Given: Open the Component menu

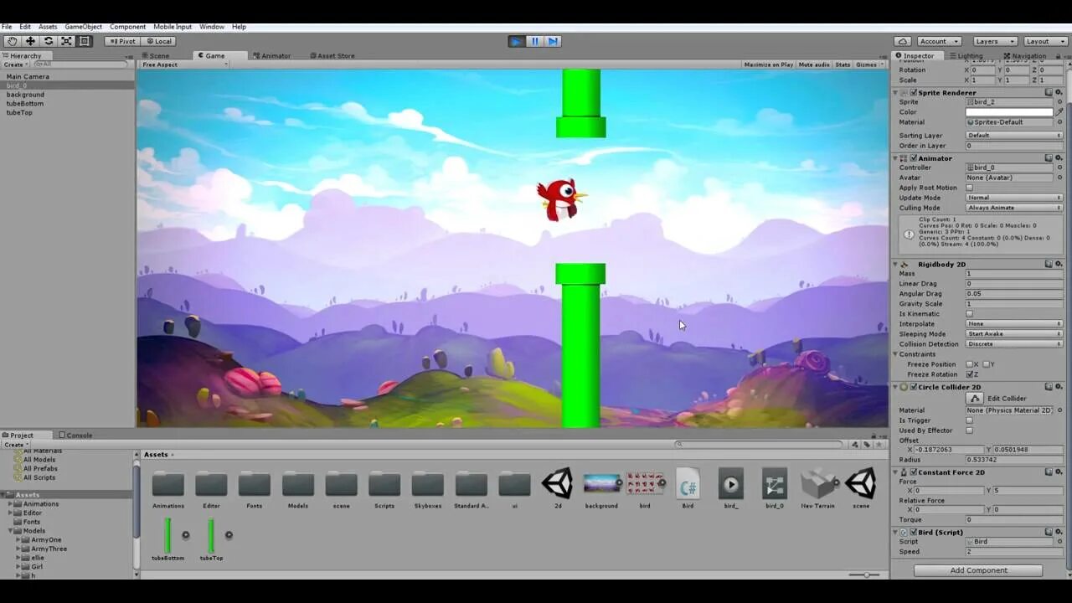Looking at the screenshot, I should tap(127, 27).
